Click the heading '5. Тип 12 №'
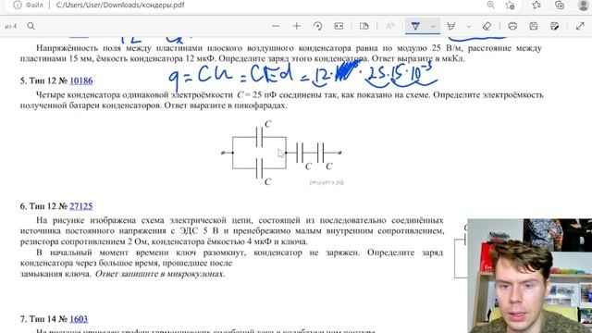Image resolution: width=592 pixels, height=333 pixels. pyautogui.click(x=43, y=80)
